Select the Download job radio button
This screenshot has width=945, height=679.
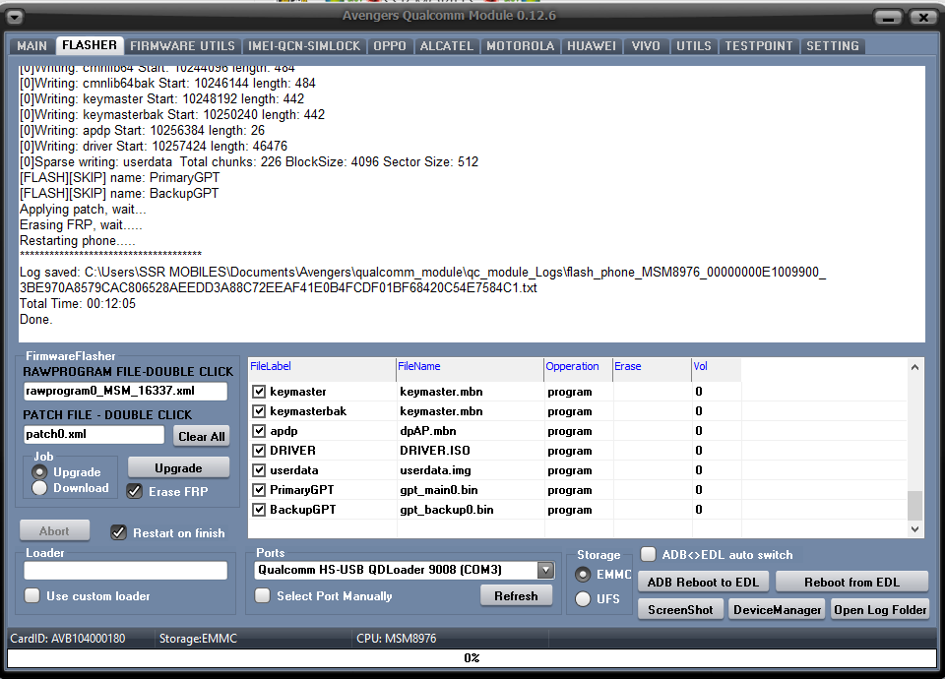click(39, 488)
